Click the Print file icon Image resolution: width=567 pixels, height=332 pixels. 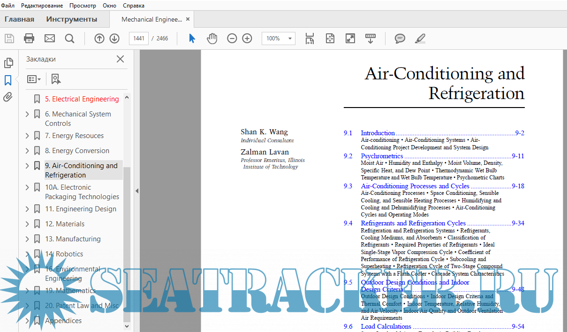tap(29, 39)
